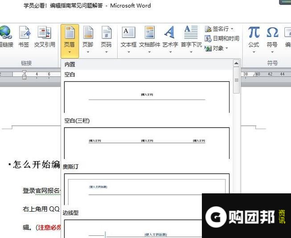Insert a bookmark with 书签 icon

pos(25,32)
